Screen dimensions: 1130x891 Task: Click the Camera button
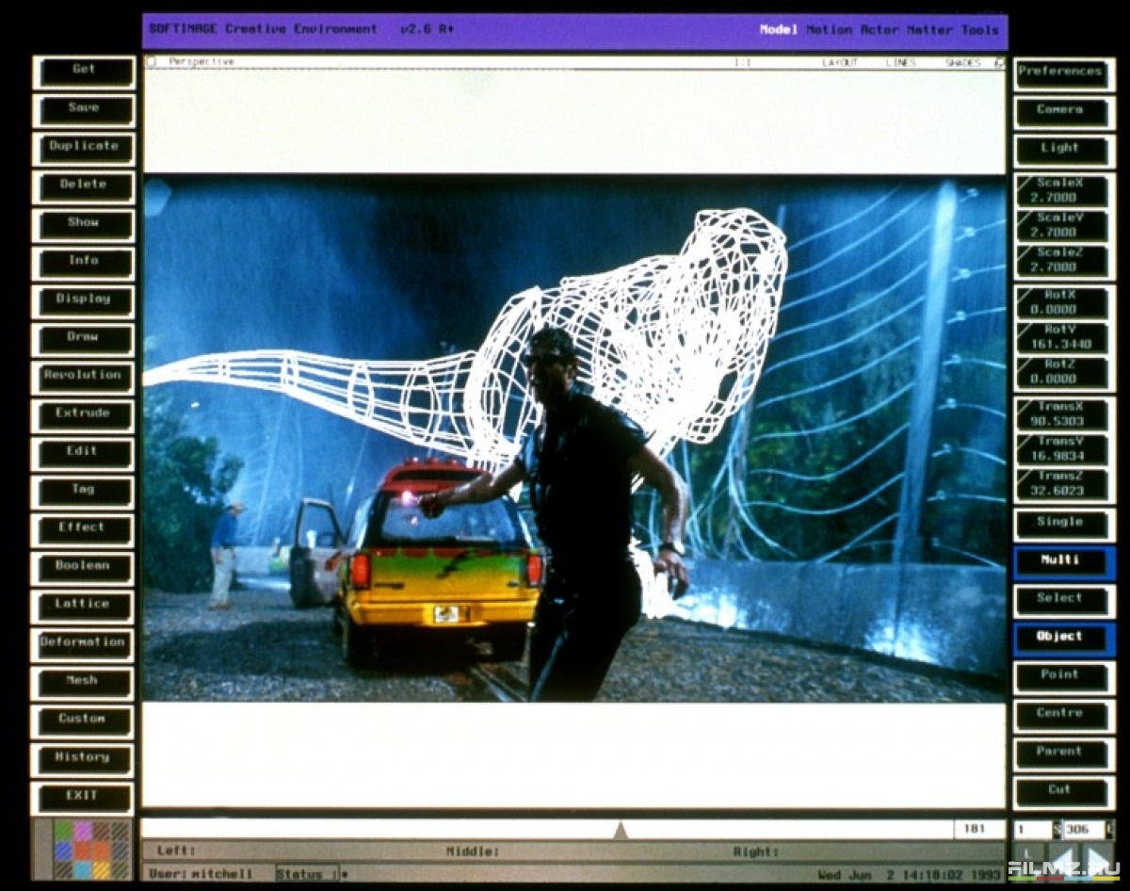(1064, 112)
